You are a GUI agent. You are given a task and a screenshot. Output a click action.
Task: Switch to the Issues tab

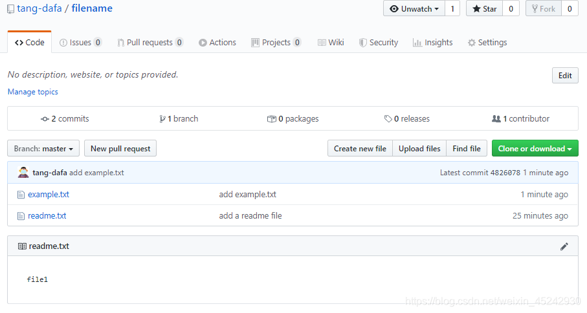[80, 42]
